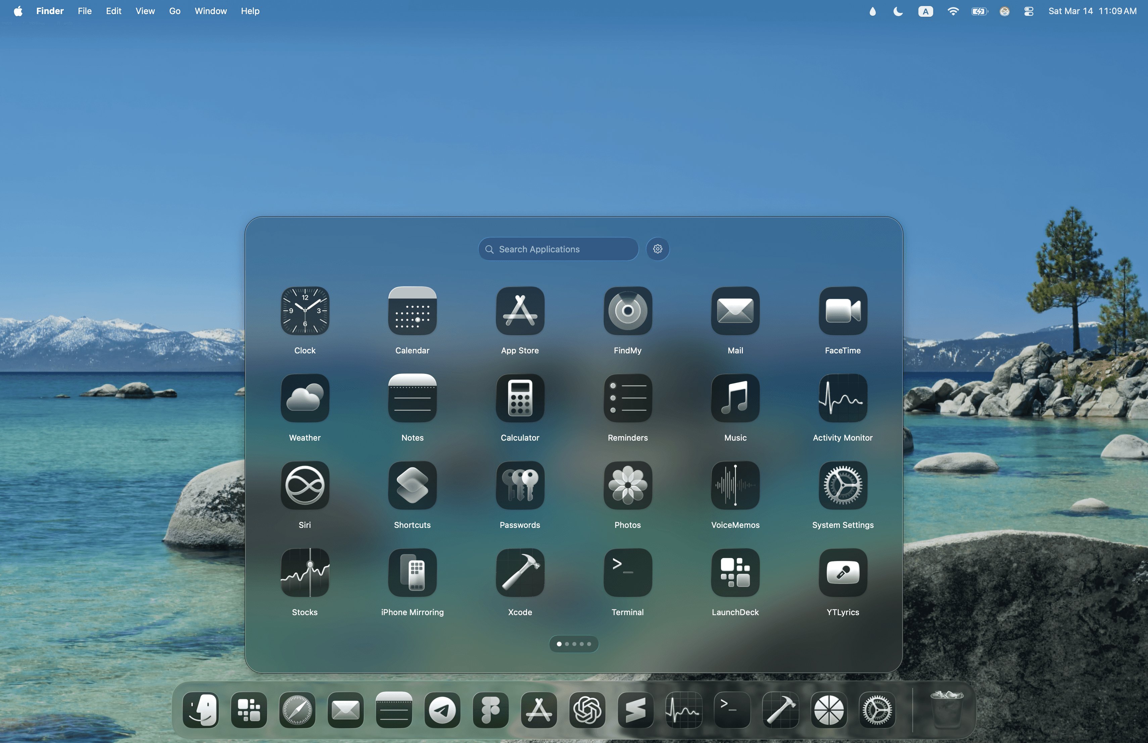The width and height of the screenshot is (1148, 743).
Task: Open the Window menu
Action: (210, 11)
